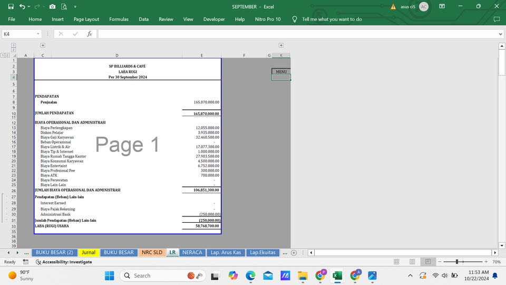
Task: Click the Camera tool icon
Action: (52, 6)
